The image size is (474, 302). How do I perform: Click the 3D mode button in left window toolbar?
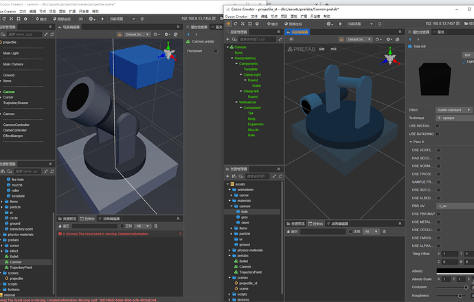[x=80, y=19]
